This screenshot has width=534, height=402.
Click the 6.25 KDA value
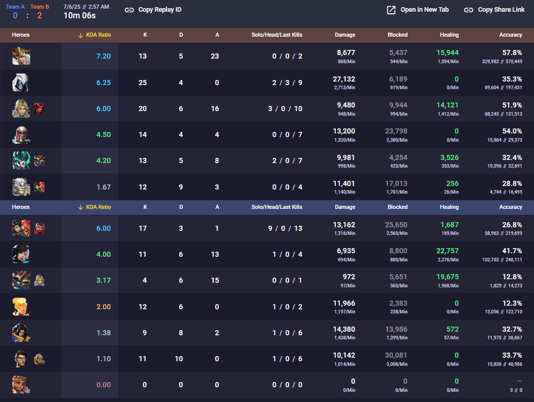[x=103, y=83]
